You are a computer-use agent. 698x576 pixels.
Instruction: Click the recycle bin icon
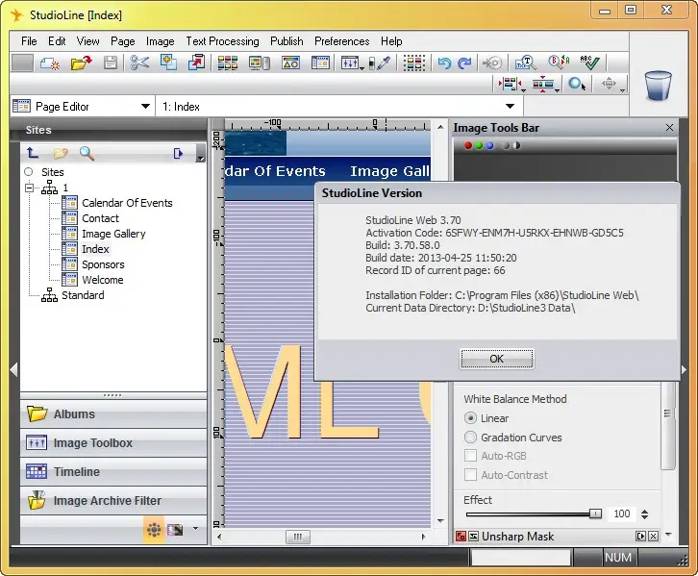(658, 85)
